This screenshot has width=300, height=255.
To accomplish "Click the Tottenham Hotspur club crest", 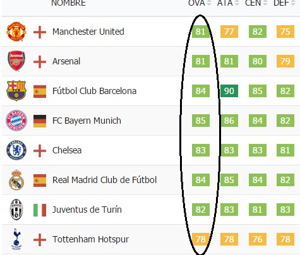I will pos(16,239).
